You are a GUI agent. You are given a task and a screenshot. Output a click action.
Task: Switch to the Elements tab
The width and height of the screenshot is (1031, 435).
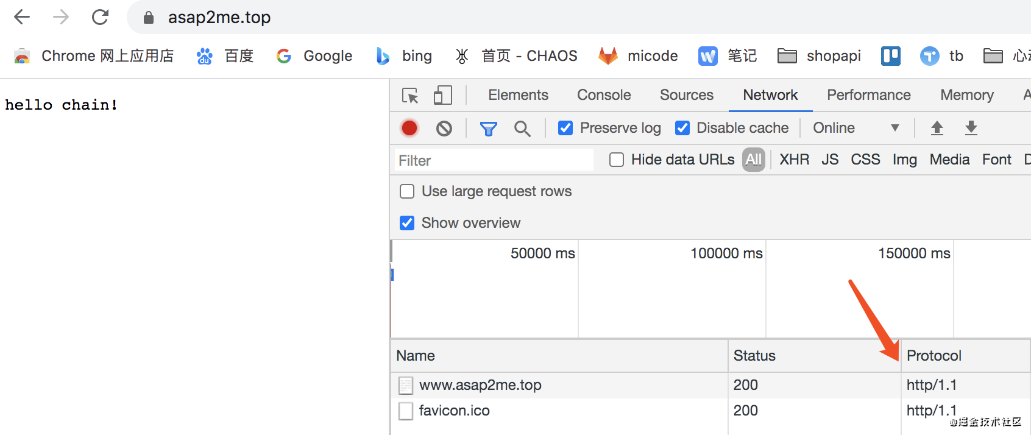click(518, 95)
